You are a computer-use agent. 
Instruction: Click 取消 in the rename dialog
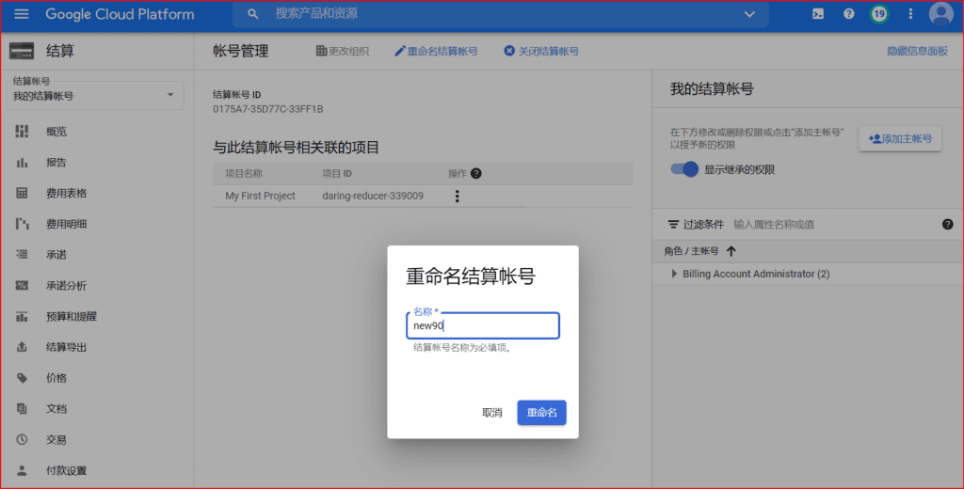point(491,412)
